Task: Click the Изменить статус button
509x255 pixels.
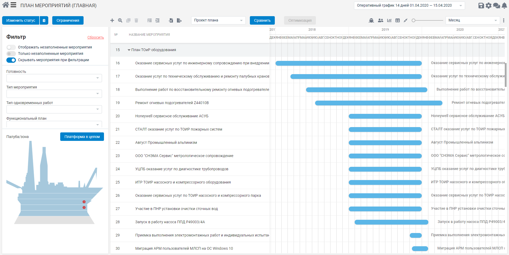Action: point(21,20)
